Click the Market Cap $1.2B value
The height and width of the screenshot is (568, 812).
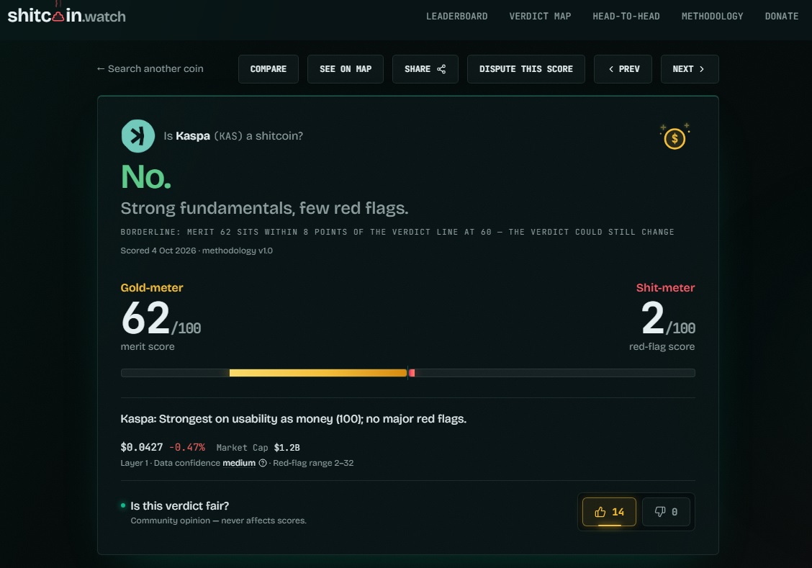(287, 447)
